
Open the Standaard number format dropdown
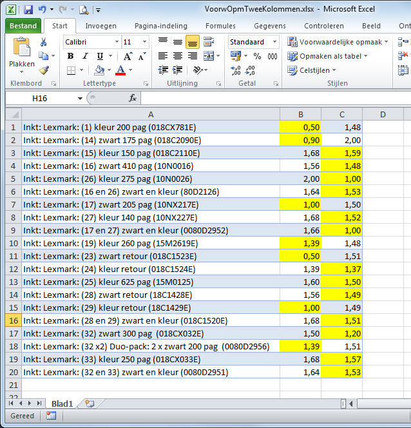[274, 42]
